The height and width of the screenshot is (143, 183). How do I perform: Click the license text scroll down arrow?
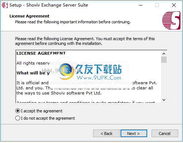pos(164,100)
